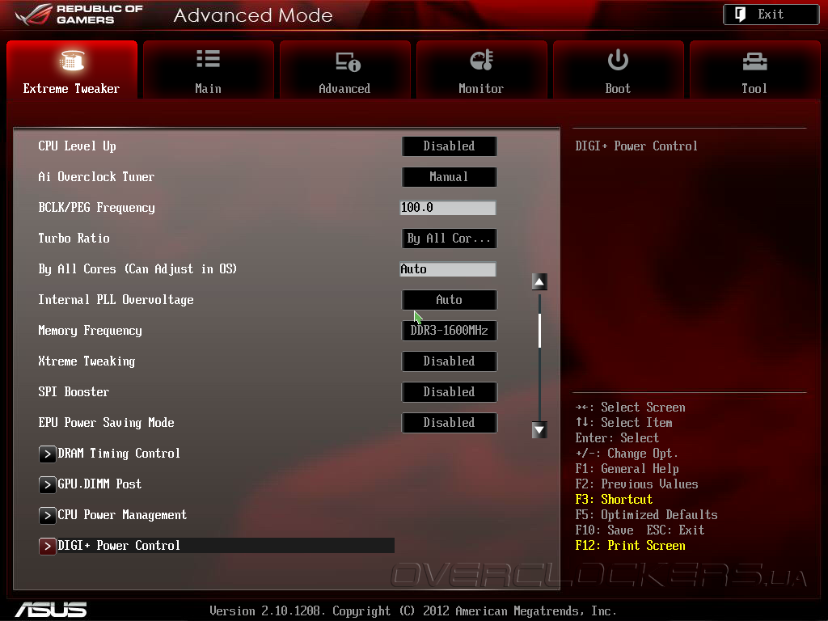Image resolution: width=828 pixels, height=621 pixels.
Task: Click the Main list icon
Action: pyautogui.click(x=208, y=58)
